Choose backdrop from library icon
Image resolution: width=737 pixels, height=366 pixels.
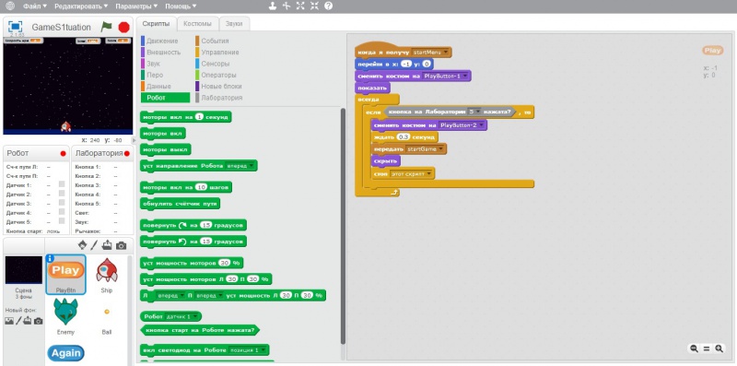click(x=9, y=321)
